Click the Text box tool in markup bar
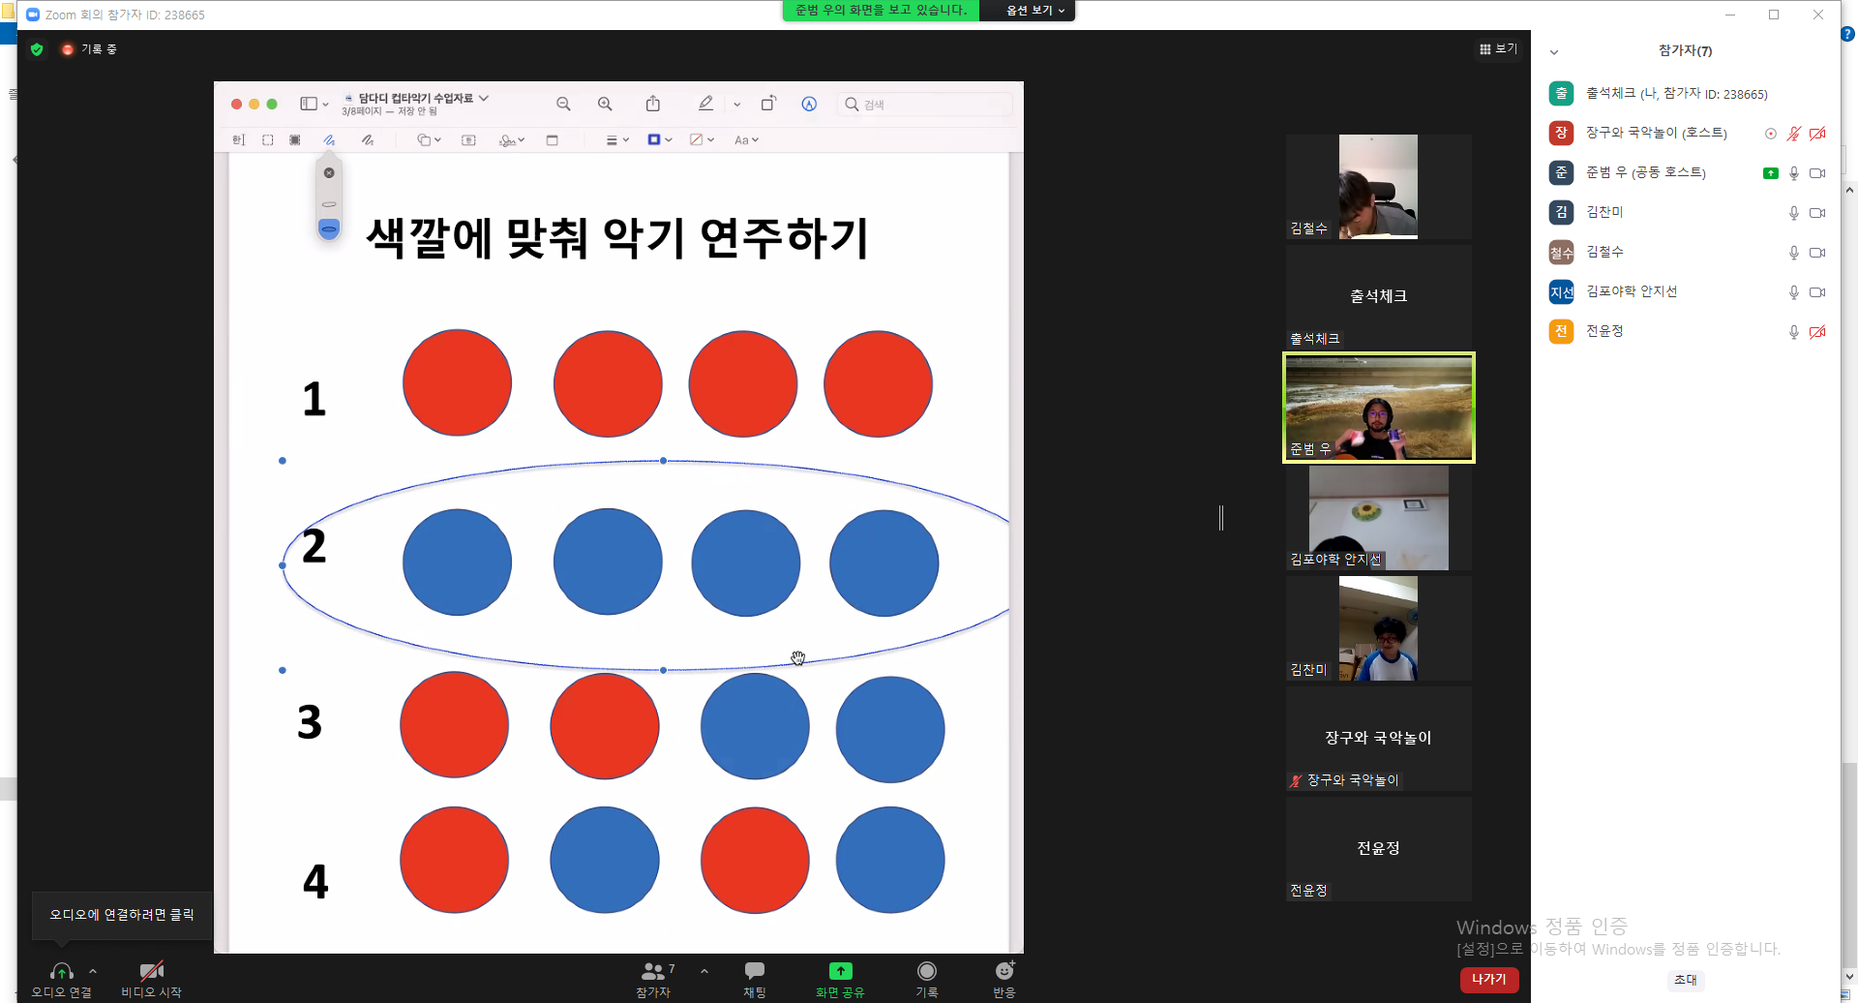The image size is (1858, 1003). pyautogui.click(x=468, y=140)
